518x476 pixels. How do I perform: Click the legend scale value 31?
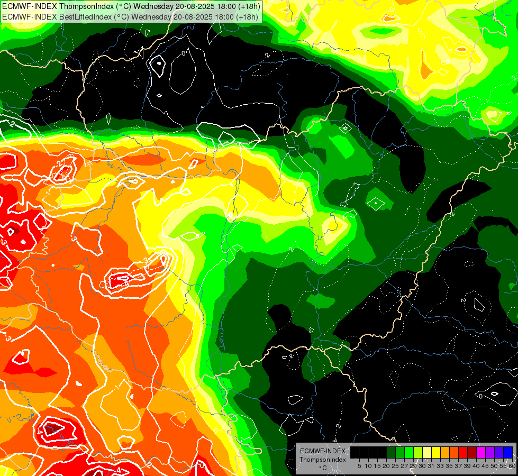[431, 466]
